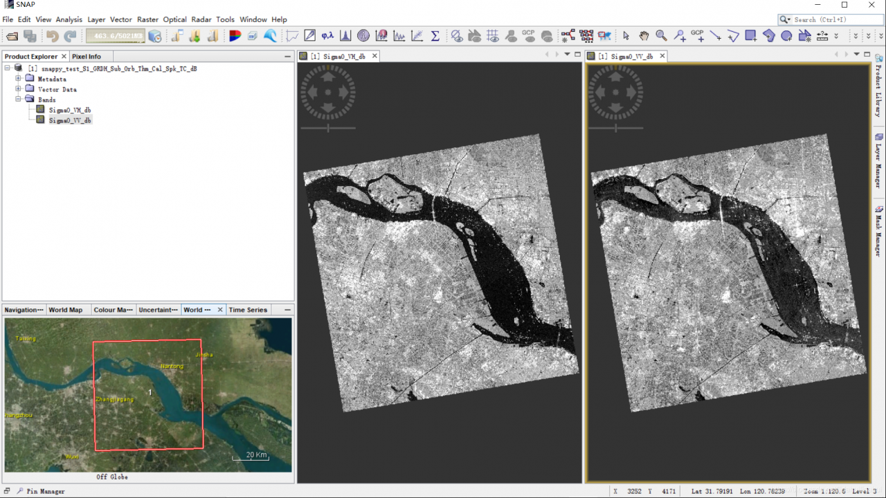Viewport: 886px width, 498px height.
Task: Click the Redo arrow icon
Action: click(x=70, y=36)
